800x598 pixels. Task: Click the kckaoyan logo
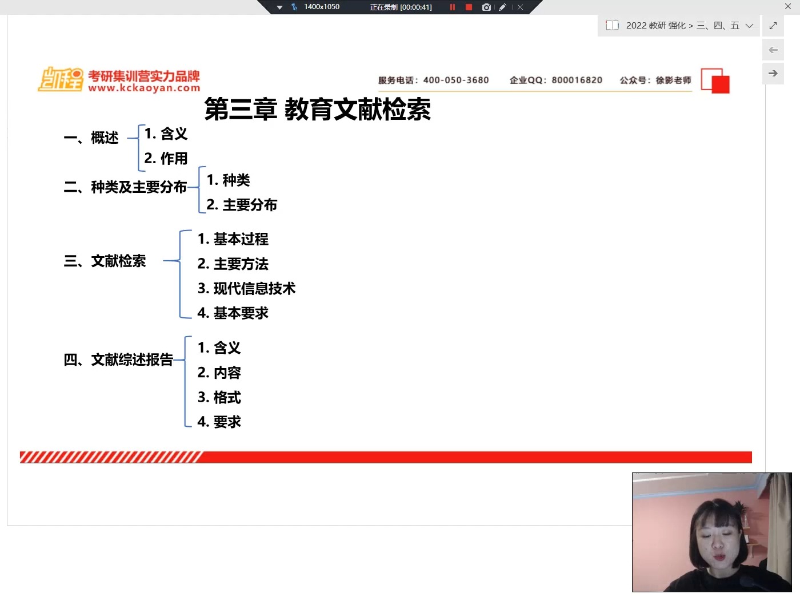click(x=61, y=79)
